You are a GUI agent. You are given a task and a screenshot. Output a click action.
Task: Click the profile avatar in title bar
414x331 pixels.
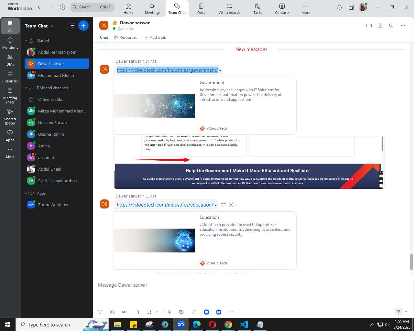coord(363,7)
